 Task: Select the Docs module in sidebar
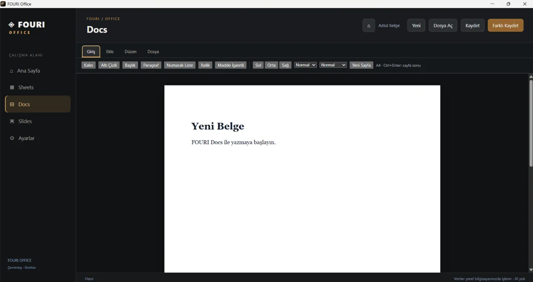pos(38,104)
